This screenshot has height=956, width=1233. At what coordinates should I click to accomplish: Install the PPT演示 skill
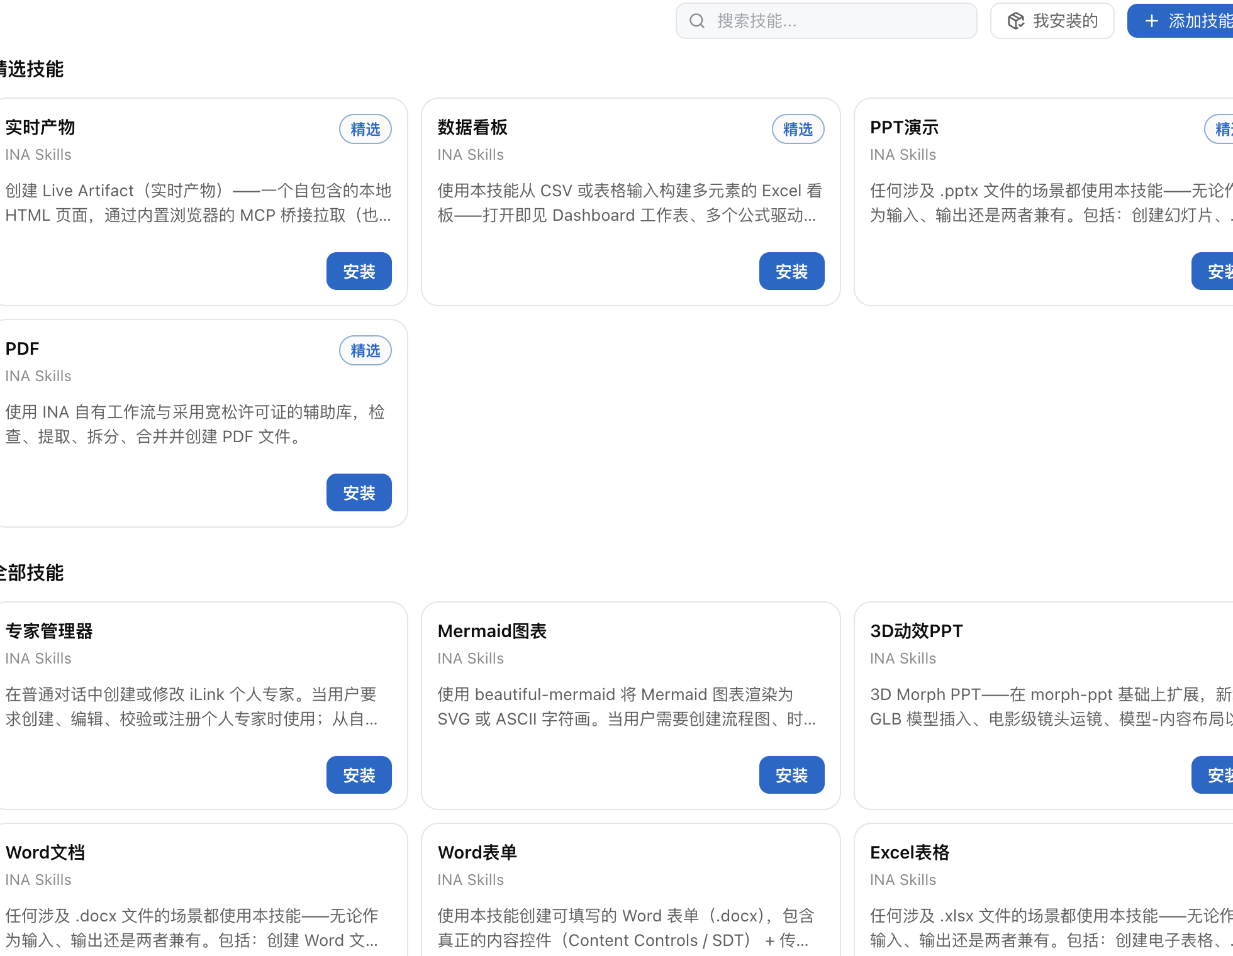point(1212,271)
